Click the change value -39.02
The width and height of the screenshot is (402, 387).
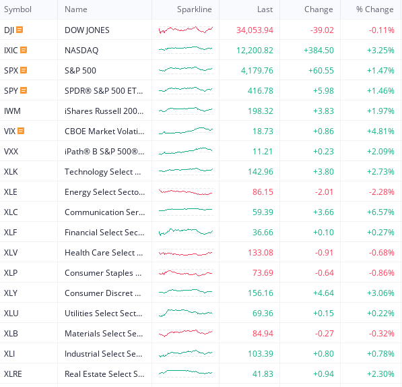pyautogui.click(x=322, y=30)
